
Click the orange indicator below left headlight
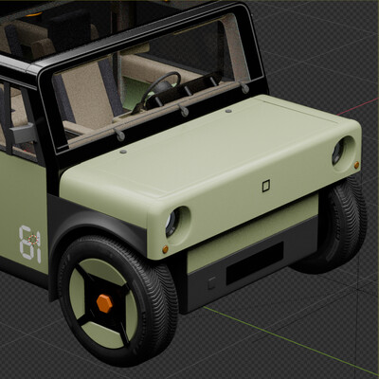click(165, 249)
